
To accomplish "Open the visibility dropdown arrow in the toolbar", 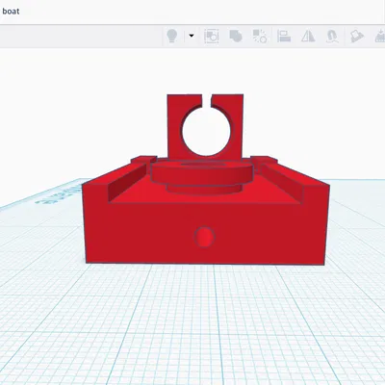I will coord(192,36).
